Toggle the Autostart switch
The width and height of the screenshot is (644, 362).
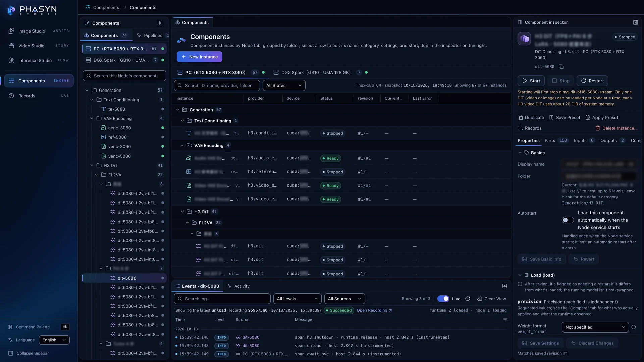coord(568,220)
